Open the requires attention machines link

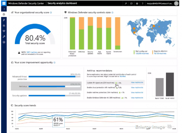click(160, 53)
